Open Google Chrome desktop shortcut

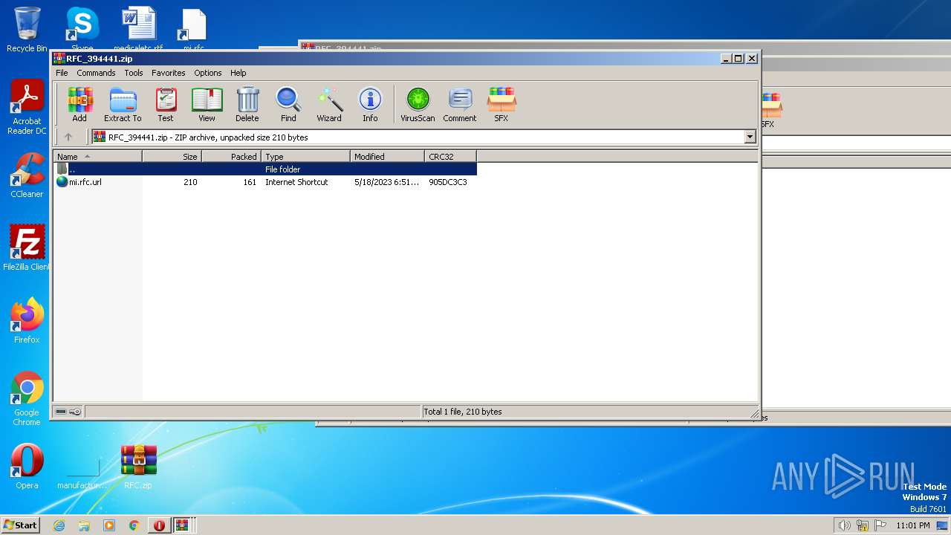point(27,399)
